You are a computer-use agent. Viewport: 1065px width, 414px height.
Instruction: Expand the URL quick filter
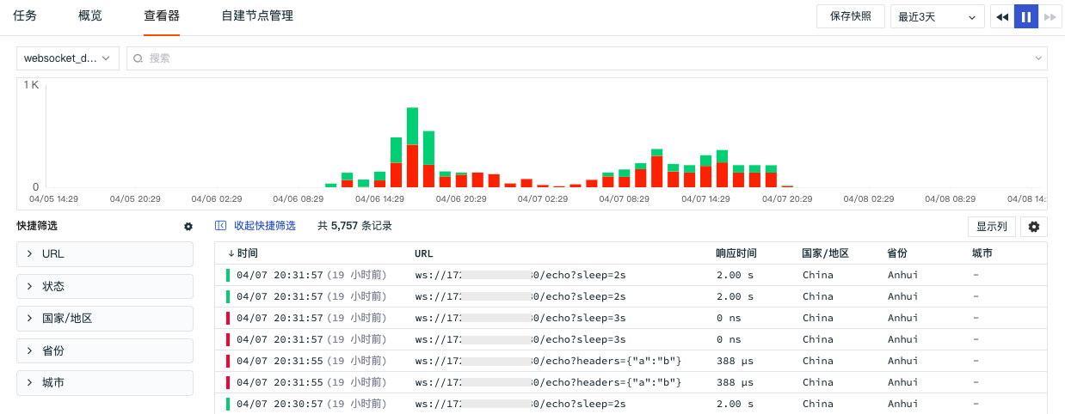(x=105, y=254)
